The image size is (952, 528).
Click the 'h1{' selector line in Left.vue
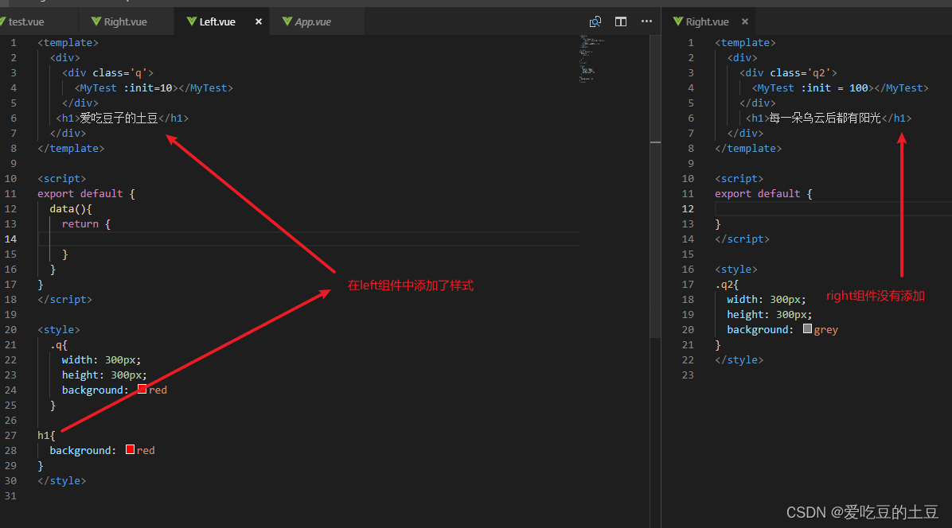click(46, 435)
